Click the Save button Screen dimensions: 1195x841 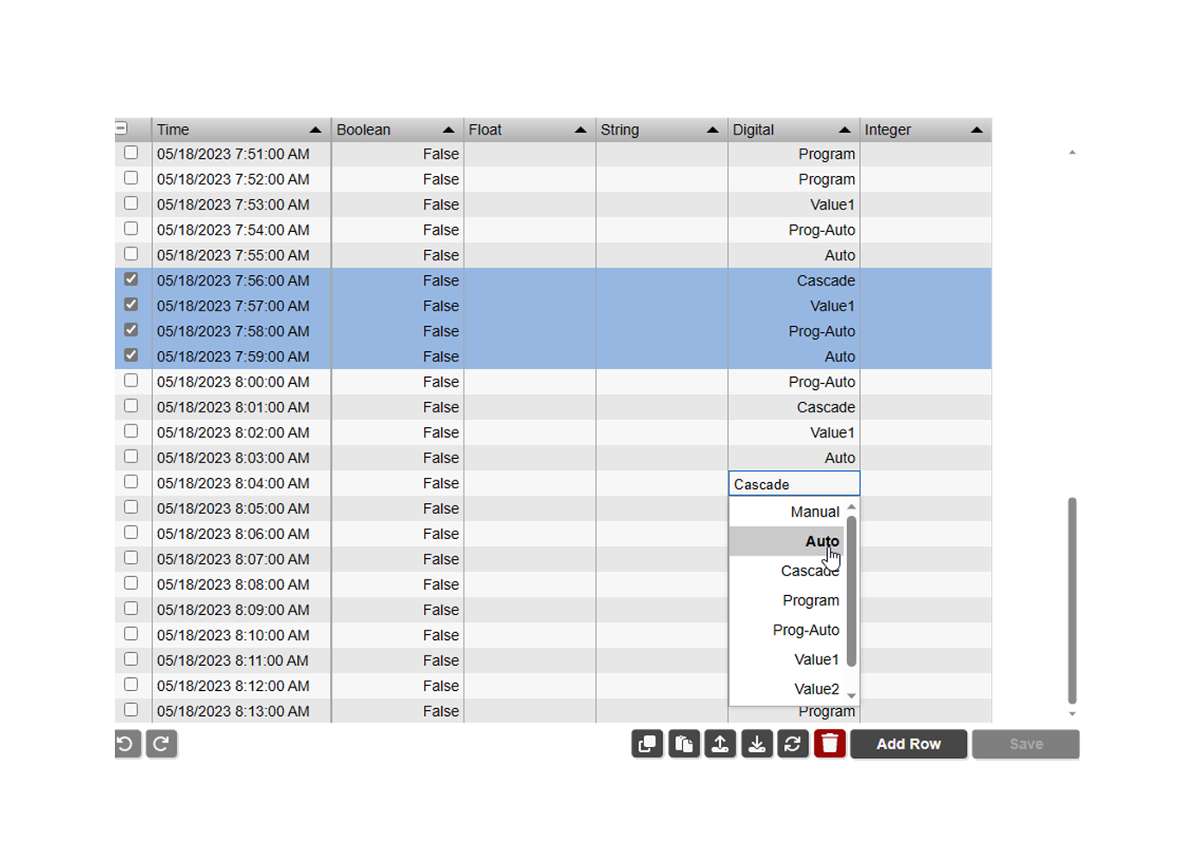[1026, 744]
